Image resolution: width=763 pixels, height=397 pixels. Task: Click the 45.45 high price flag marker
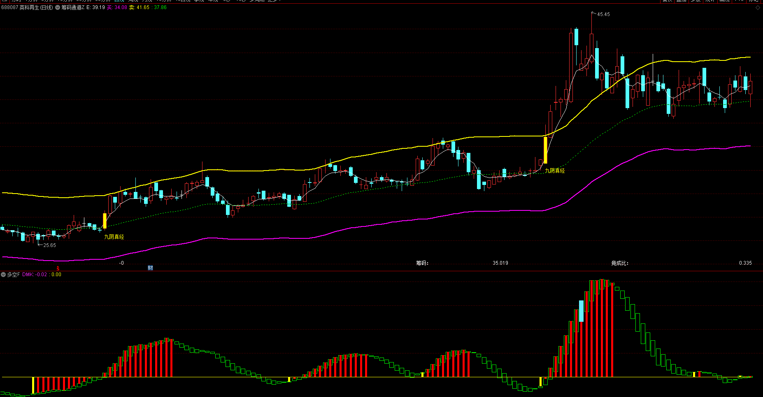click(x=602, y=14)
